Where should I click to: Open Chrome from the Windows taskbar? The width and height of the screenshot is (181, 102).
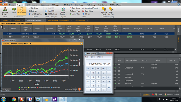(14, 99)
